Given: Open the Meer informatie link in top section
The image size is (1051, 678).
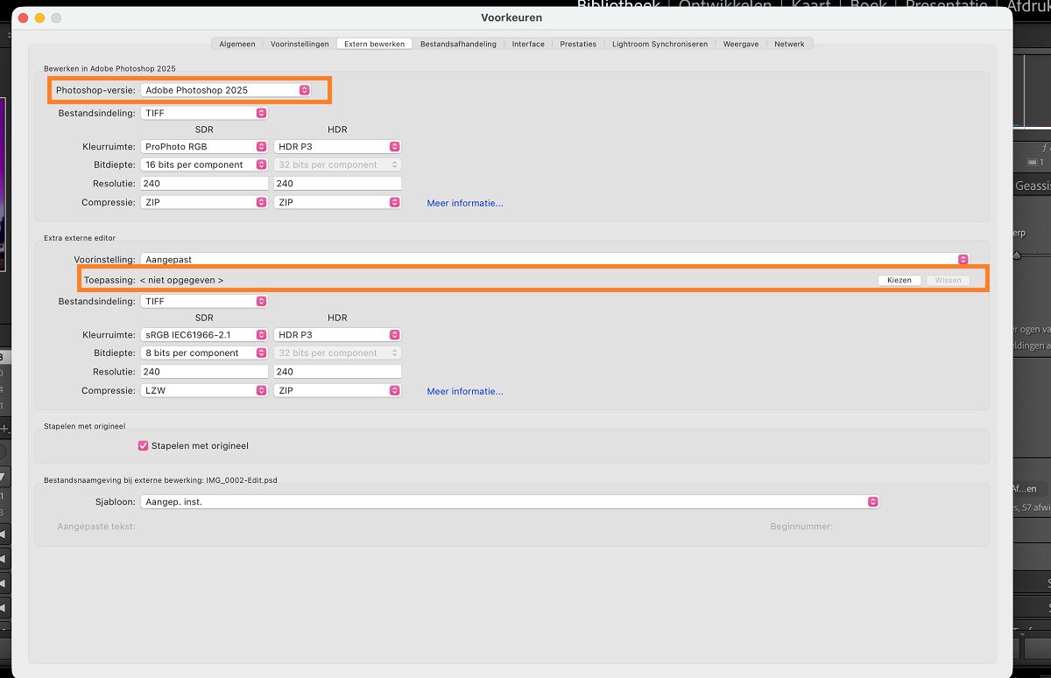Looking at the screenshot, I should click(x=464, y=203).
